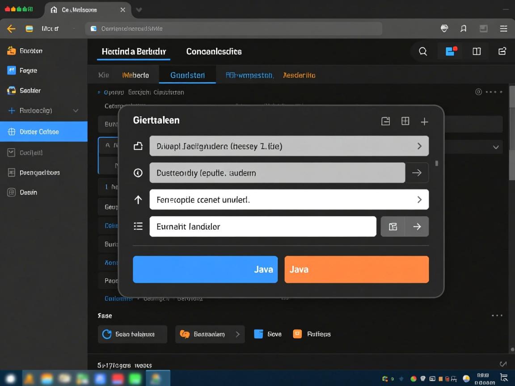This screenshot has width=515, height=386.
Task: Open the blue notification icon with red dot
Action: coord(451,51)
